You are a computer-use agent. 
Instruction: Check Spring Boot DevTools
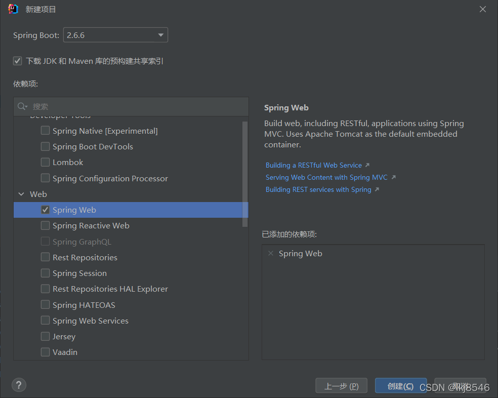(45, 146)
